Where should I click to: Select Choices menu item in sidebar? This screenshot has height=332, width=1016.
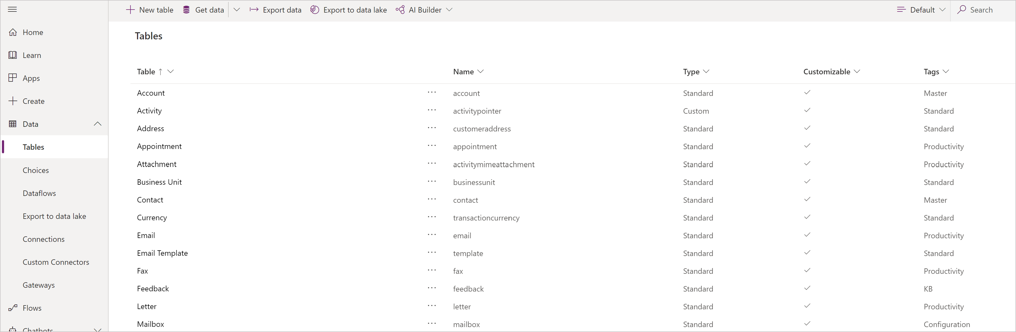tap(36, 170)
